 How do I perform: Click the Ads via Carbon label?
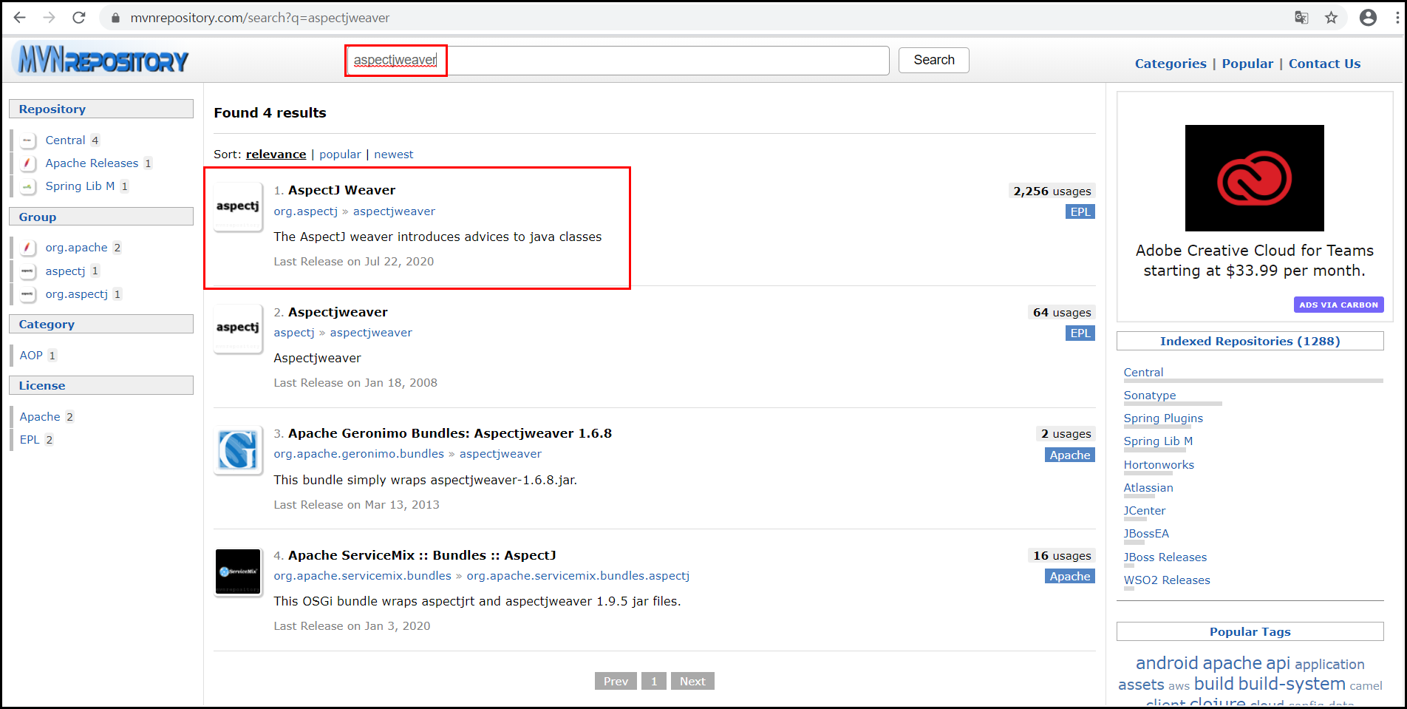(x=1338, y=305)
